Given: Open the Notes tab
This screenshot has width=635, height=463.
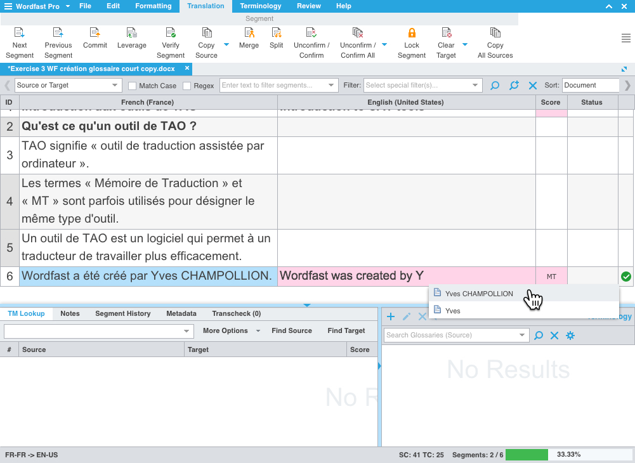Looking at the screenshot, I should [x=70, y=313].
